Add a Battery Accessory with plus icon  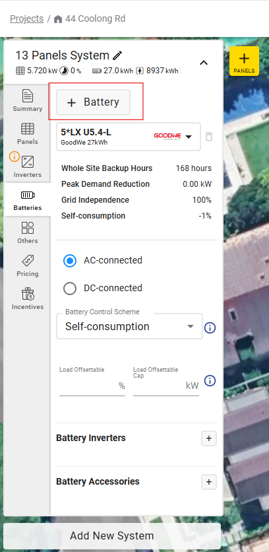pos(209,482)
